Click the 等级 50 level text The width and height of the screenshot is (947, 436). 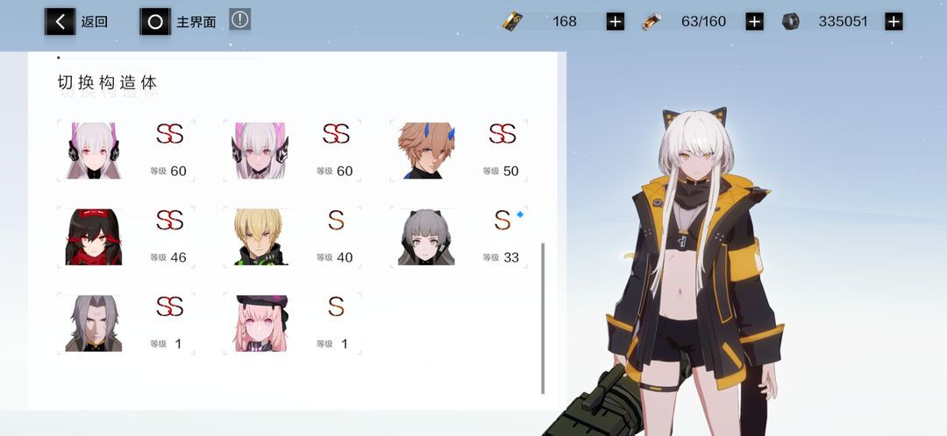click(x=501, y=172)
